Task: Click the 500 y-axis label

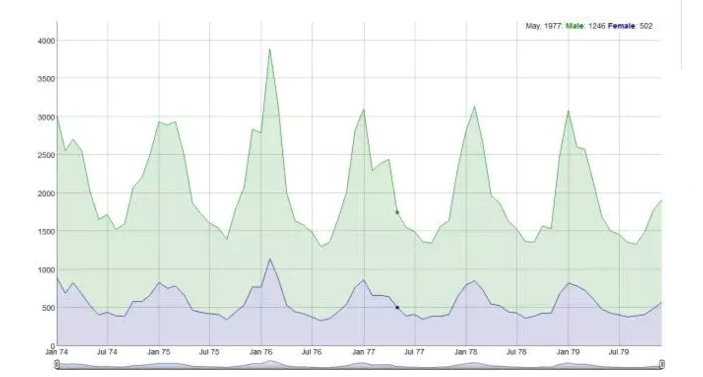Action: (x=47, y=307)
